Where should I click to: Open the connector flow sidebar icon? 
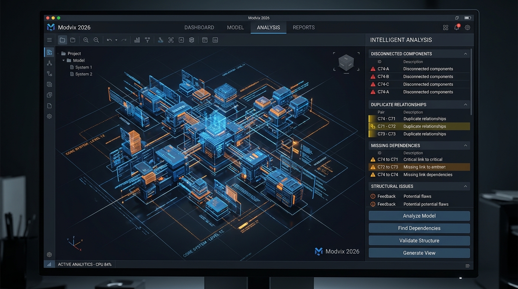click(49, 74)
